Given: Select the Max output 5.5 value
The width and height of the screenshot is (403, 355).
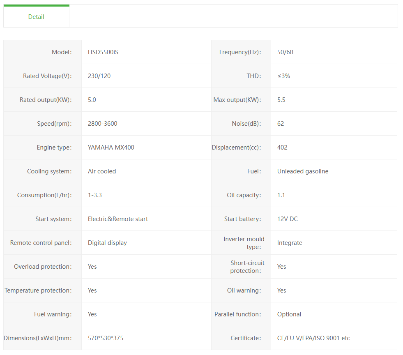Looking at the screenshot, I should pos(281,100).
